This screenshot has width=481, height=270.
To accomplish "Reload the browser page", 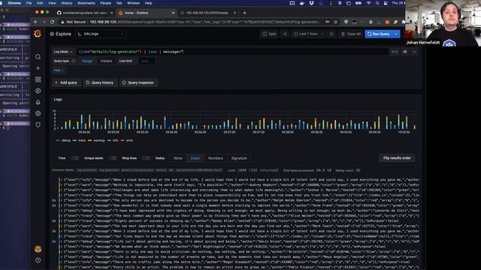I will 52,22.
